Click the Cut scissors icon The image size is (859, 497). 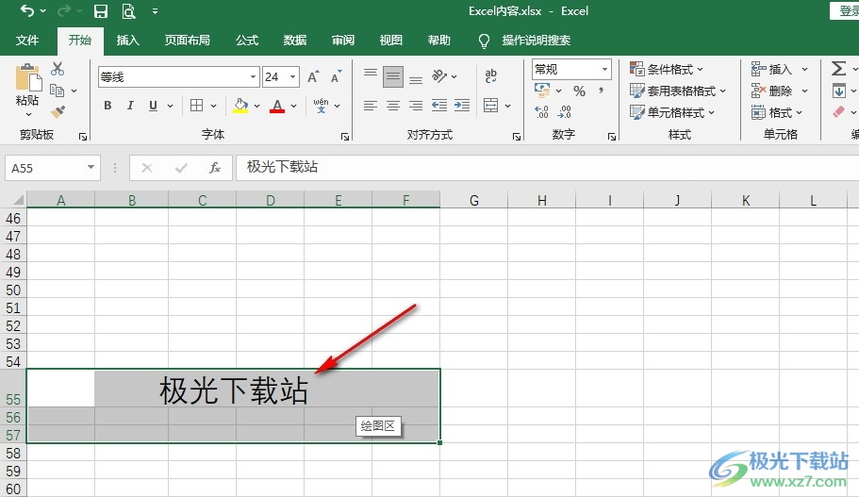tap(57, 69)
